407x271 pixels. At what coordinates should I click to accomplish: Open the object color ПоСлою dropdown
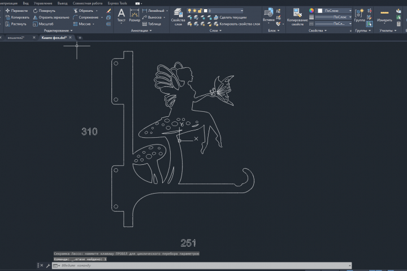click(350, 11)
